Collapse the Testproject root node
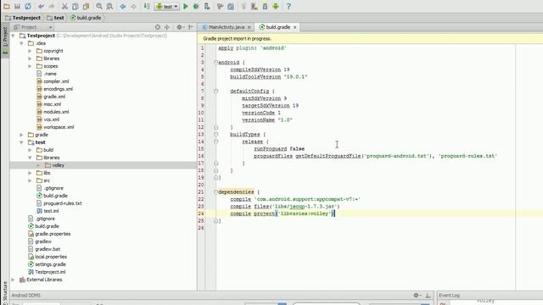Viewport: 543px width, 305px height. (x=14, y=36)
